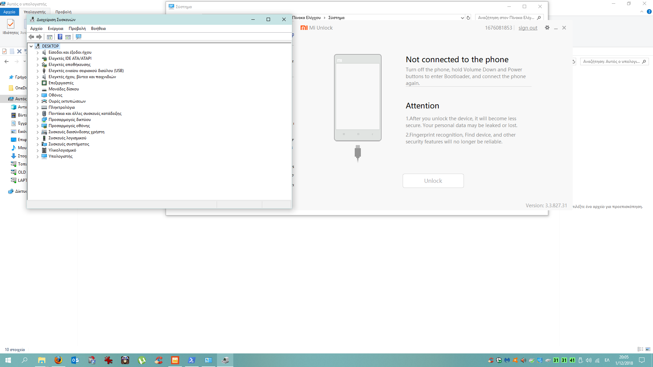Expand the Προσαρμογείς δικτύου category

click(38, 120)
